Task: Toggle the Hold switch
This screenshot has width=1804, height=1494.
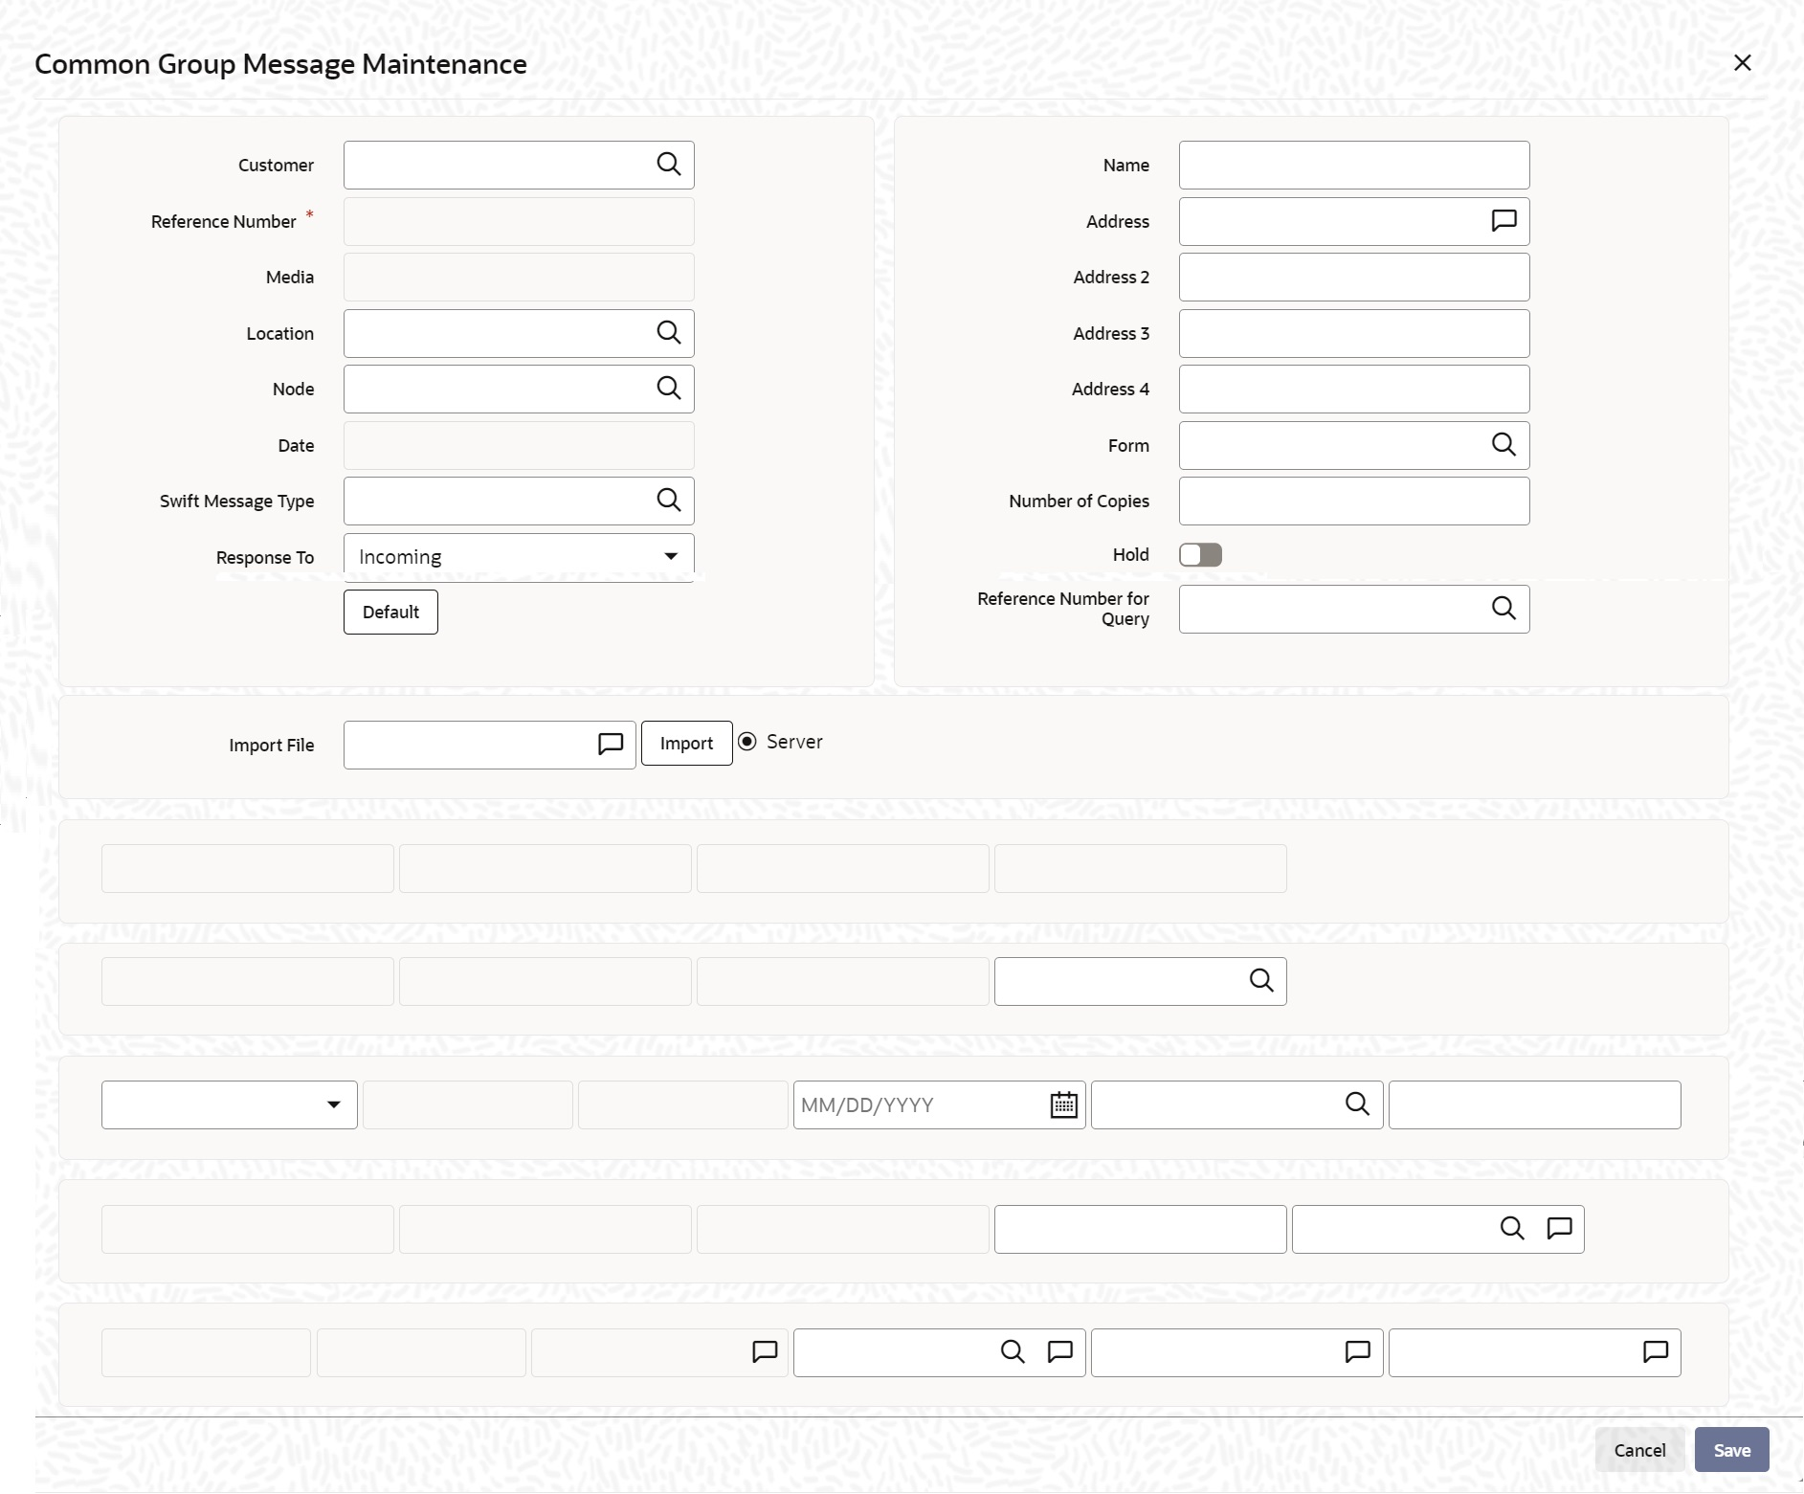Action: point(1200,555)
